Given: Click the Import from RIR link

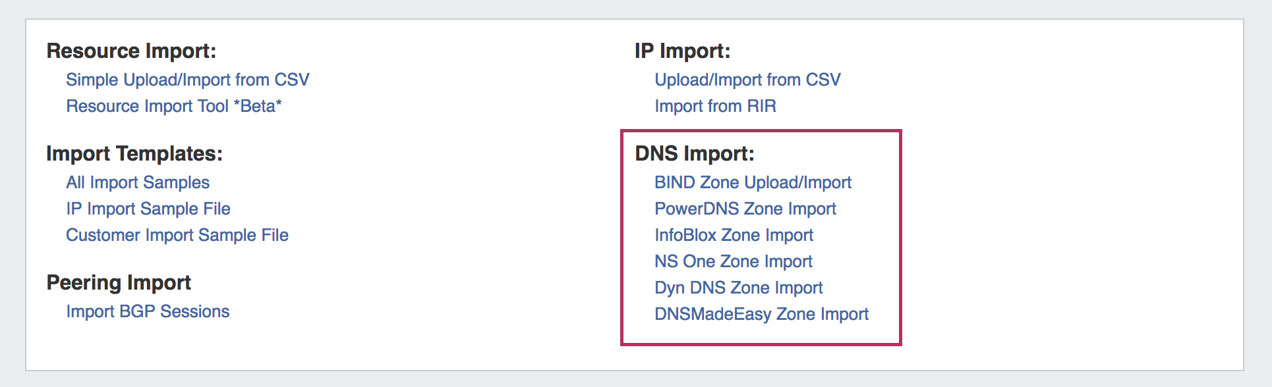Looking at the screenshot, I should tap(715, 106).
